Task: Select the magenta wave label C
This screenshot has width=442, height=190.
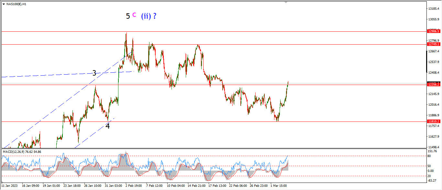Action: pos(134,14)
